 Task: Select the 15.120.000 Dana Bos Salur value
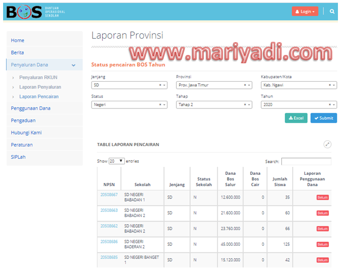pos(230,260)
